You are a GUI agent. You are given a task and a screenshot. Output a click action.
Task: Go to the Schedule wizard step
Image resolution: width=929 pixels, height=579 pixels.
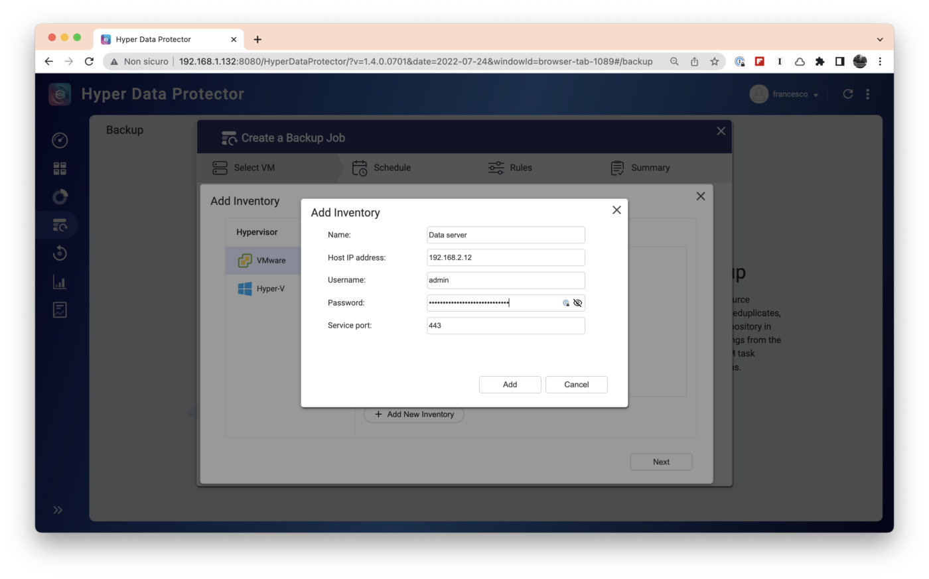(382, 168)
